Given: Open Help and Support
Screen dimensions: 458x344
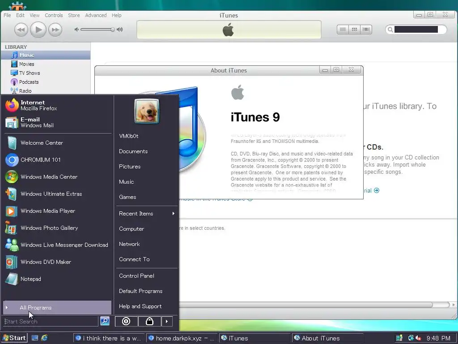Looking at the screenshot, I should coord(147,306).
